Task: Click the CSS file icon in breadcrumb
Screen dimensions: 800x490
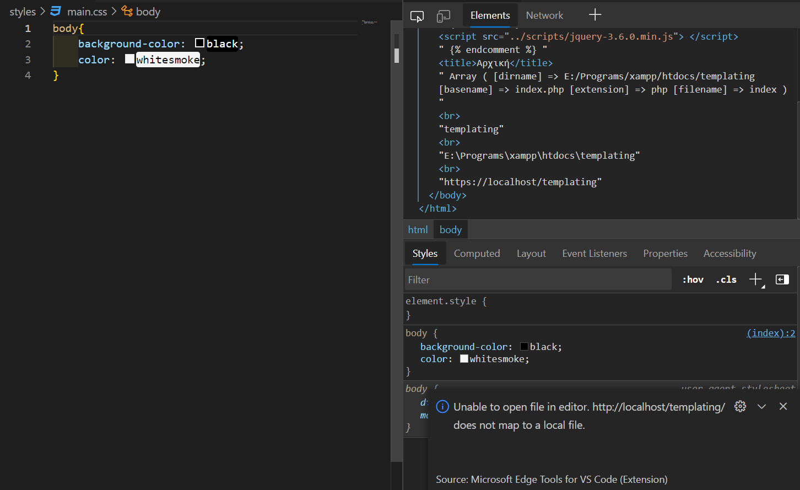Action: coord(56,11)
